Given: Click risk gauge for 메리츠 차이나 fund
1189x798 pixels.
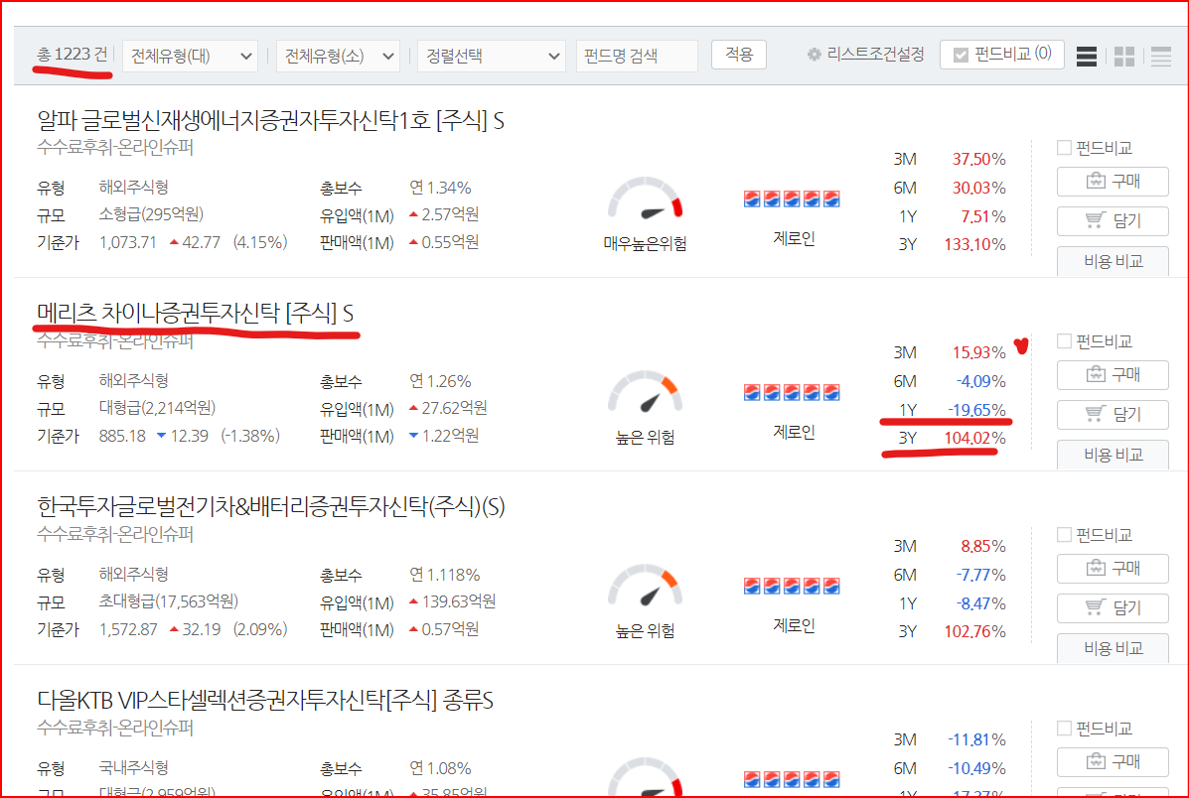Looking at the screenshot, I should [x=645, y=392].
